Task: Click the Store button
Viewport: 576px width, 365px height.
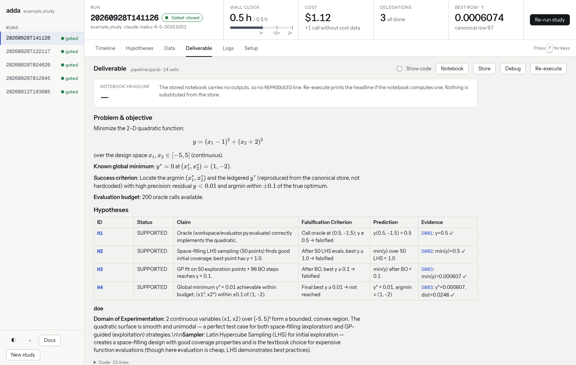Action: [x=484, y=68]
